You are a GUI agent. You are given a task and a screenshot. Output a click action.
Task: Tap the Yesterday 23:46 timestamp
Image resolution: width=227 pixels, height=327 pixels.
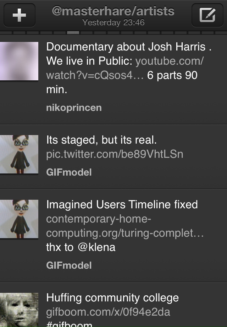point(113,22)
